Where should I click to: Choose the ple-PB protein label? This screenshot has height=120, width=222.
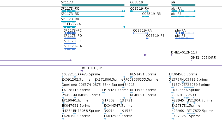(180, 36)
